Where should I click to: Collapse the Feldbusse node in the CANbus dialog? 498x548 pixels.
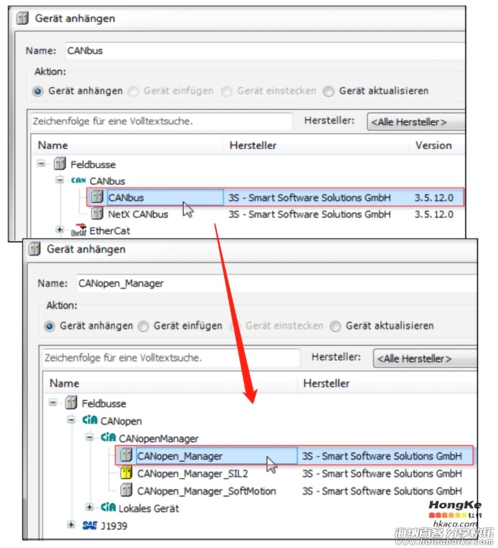pos(41,163)
